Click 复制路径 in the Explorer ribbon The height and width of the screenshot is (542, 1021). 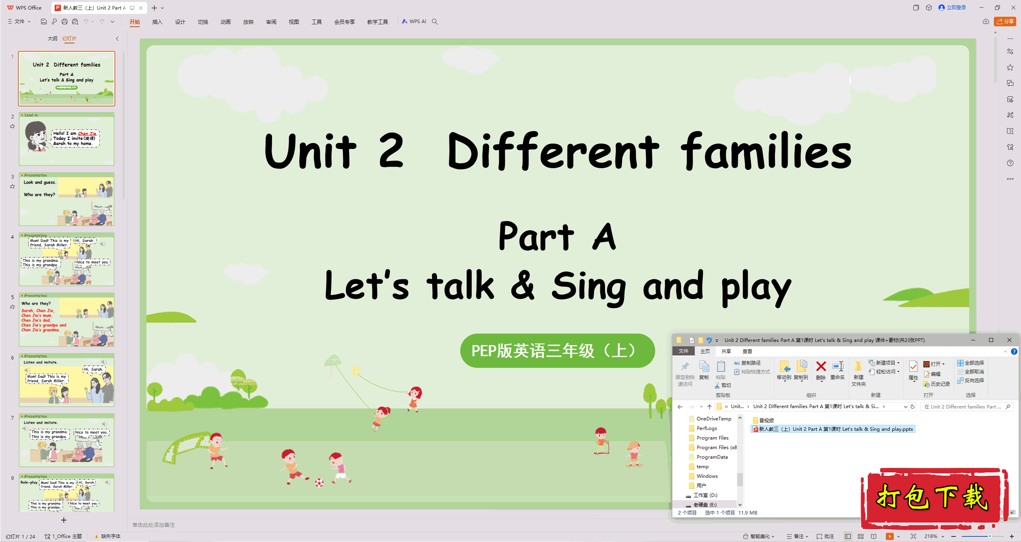tap(747, 363)
